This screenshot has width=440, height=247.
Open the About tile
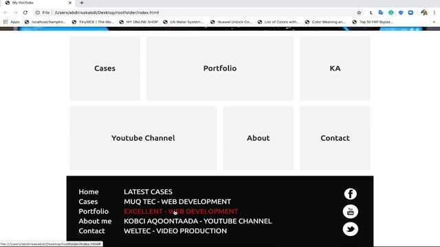258,138
